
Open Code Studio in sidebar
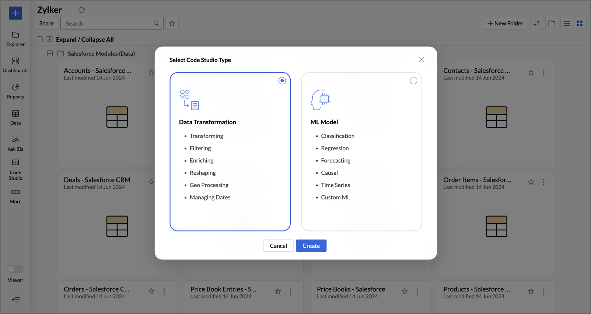click(x=15, y=170)
